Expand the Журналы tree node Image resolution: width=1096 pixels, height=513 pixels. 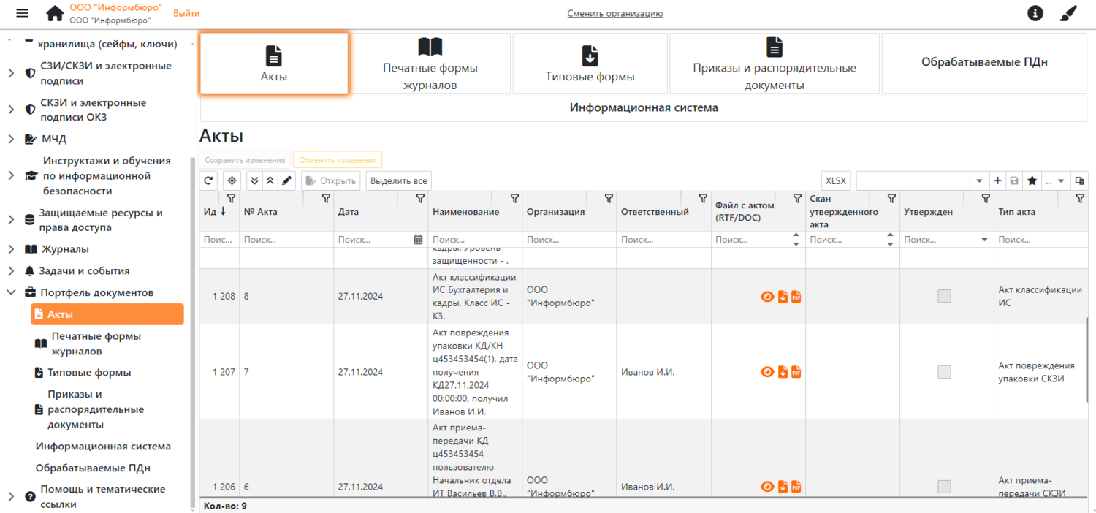[x=11, y=249]
